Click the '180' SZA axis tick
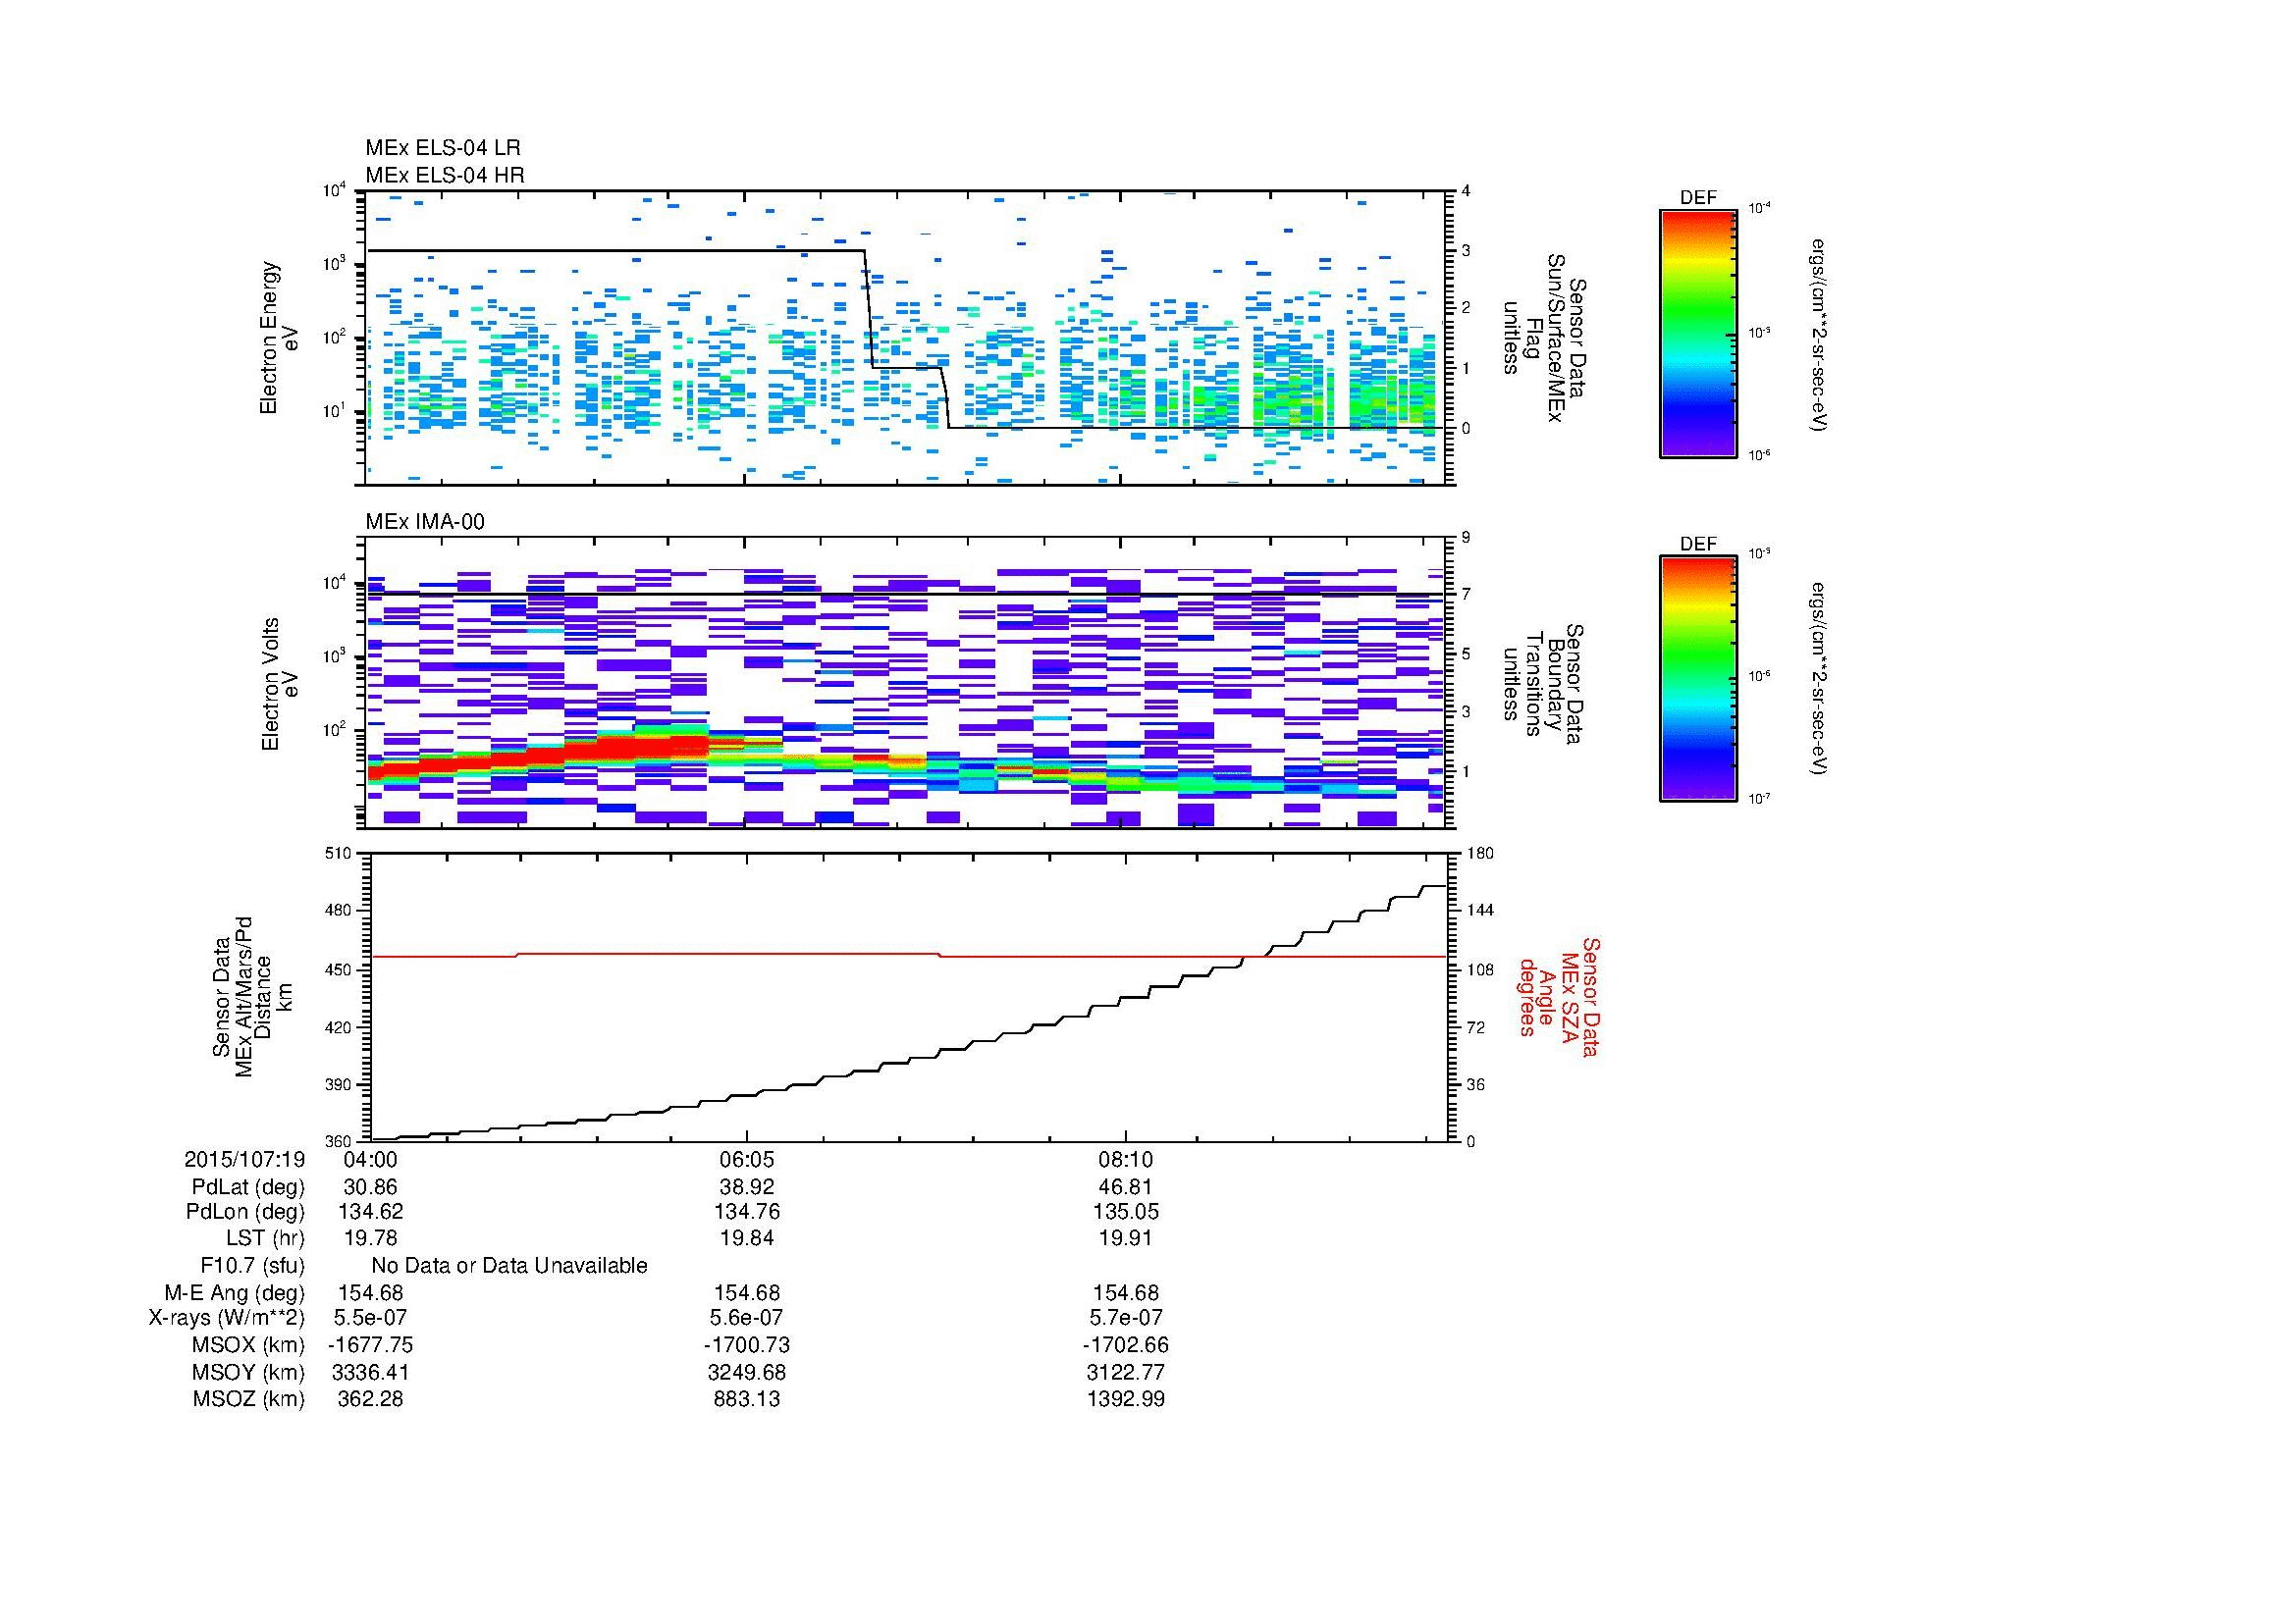 click(1478, 853)
